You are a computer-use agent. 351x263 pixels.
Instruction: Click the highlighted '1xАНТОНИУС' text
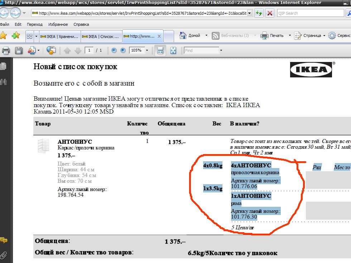[x=251, y=196]
